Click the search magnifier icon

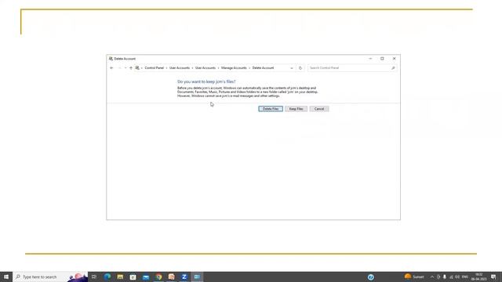[x=393, y=68]
